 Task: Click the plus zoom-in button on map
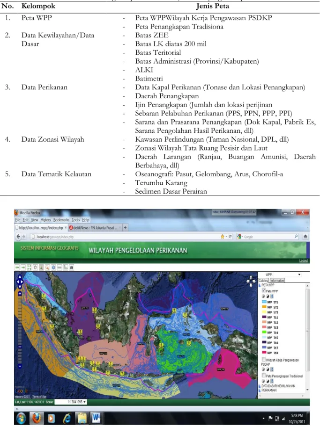[20, 294]
